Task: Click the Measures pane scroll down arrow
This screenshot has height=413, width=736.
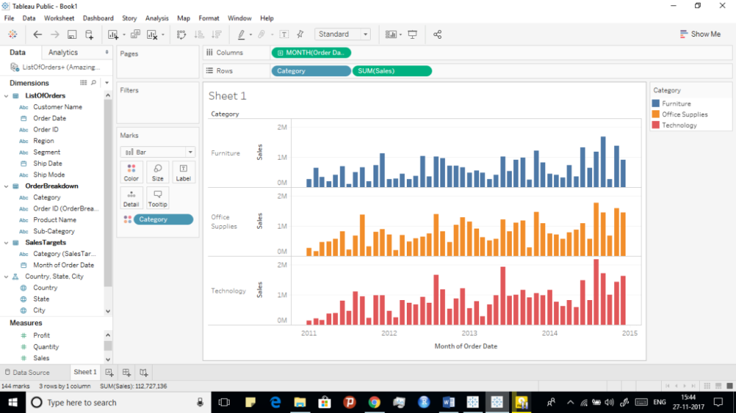Action: coord(108,359)
